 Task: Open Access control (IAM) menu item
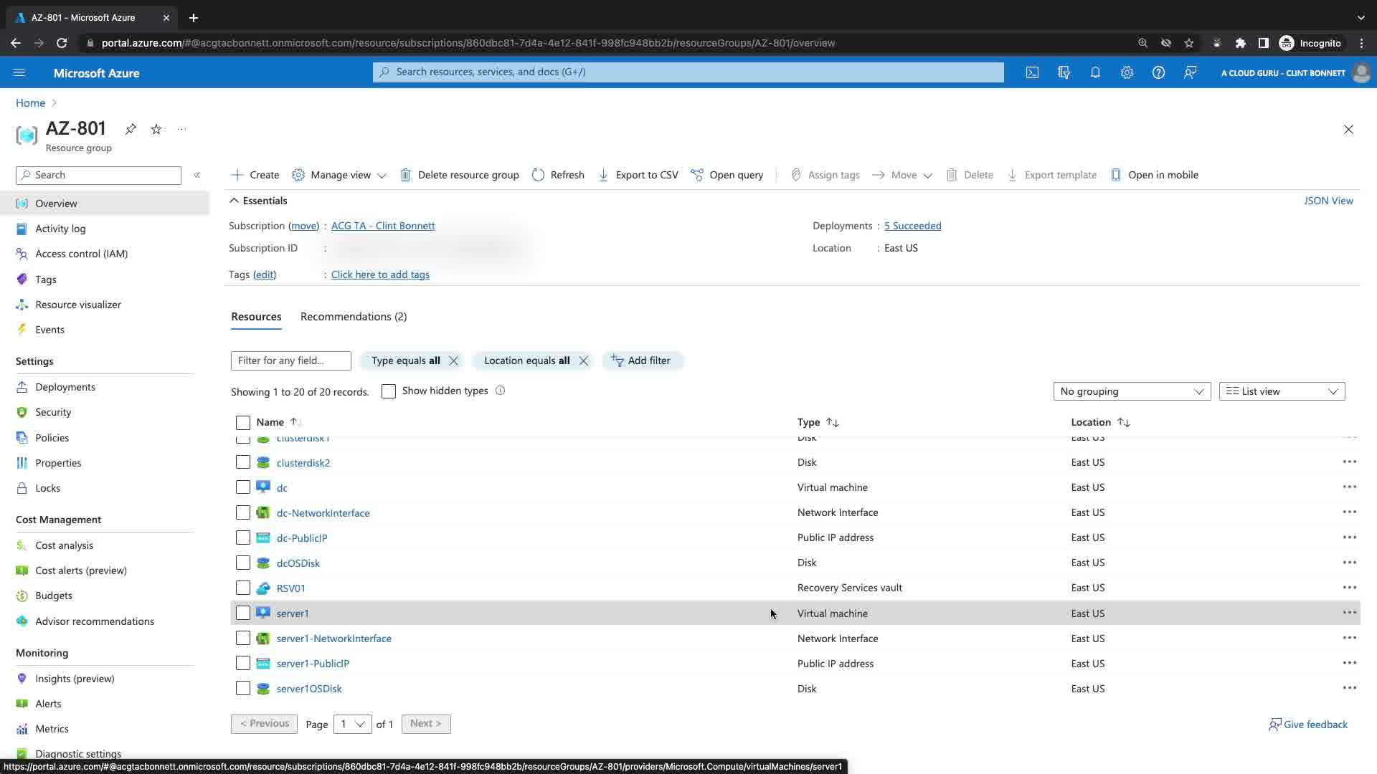tap(81, 254)
